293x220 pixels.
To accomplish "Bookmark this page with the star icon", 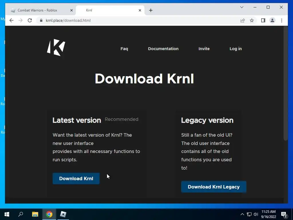I will (x=252, y=20).
